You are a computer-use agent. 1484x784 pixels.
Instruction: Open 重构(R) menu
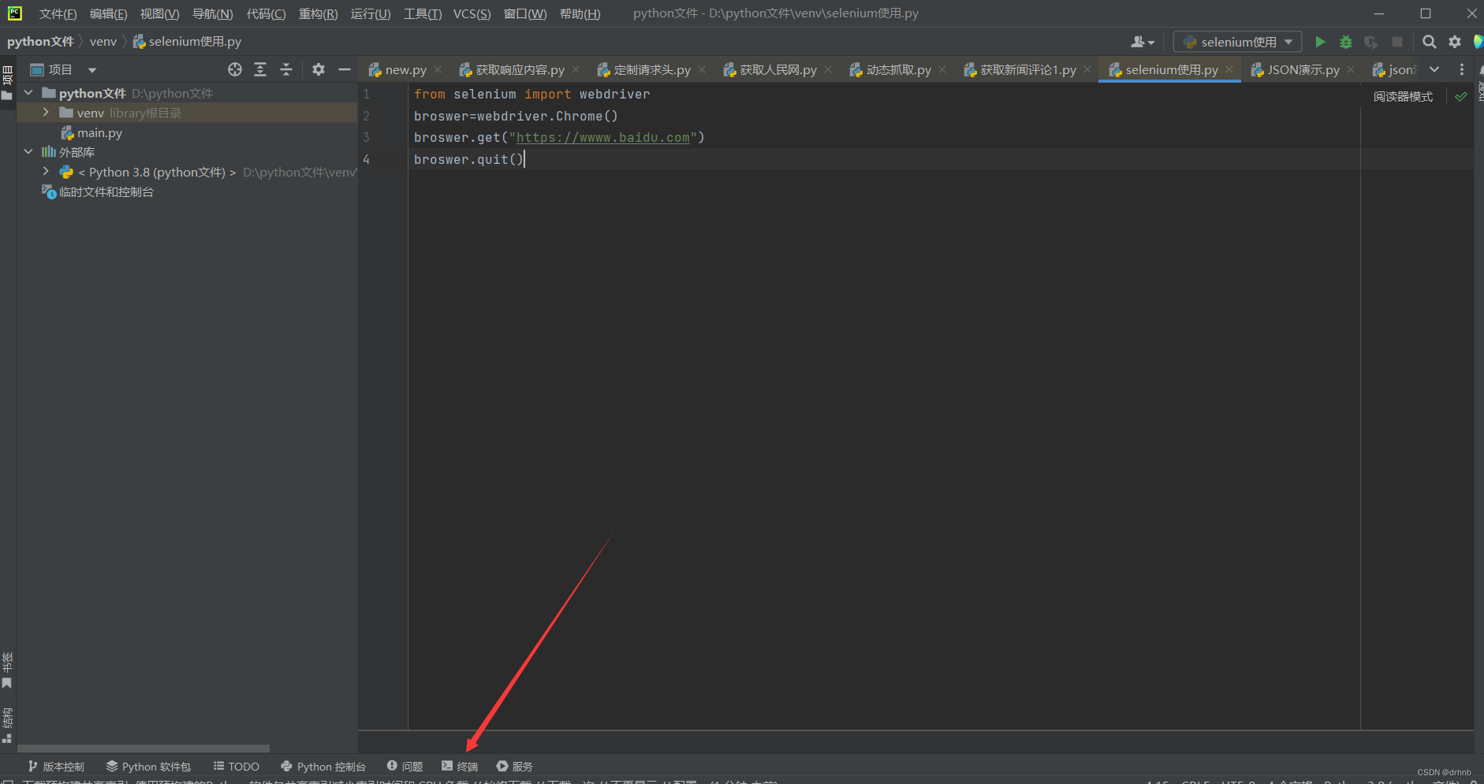pyautogui.click(x=318, y=13)
